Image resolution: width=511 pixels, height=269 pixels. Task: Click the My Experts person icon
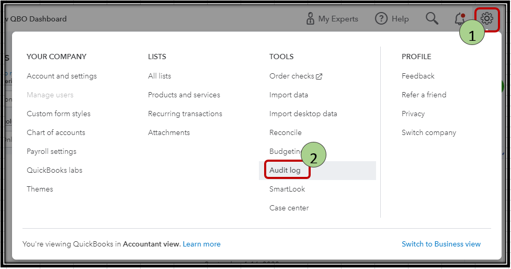pos(310,19)
